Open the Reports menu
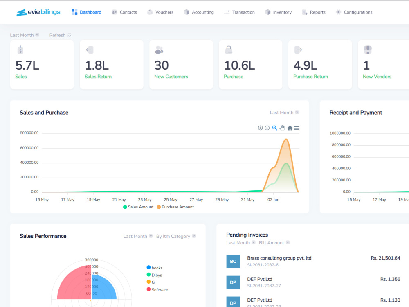 [x=314, y=12]
